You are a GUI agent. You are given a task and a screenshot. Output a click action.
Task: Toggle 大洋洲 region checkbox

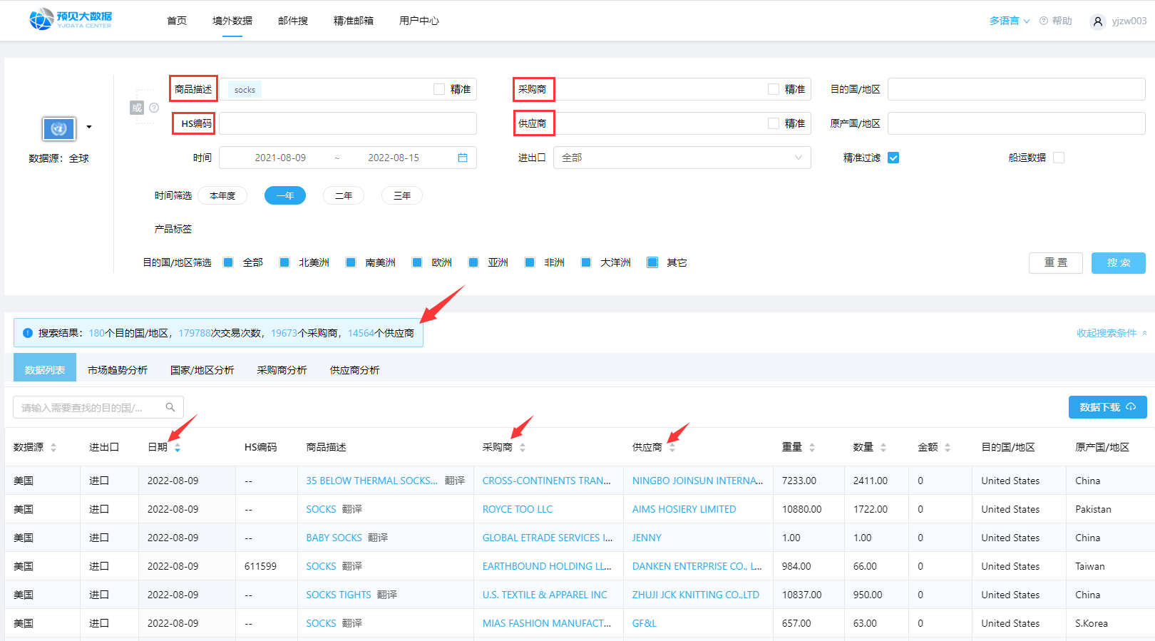(586, 262)
